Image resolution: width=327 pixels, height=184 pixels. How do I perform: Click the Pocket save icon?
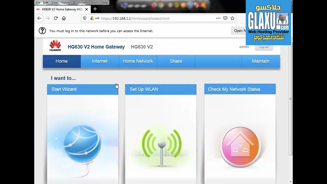click(x=225, y=18)
